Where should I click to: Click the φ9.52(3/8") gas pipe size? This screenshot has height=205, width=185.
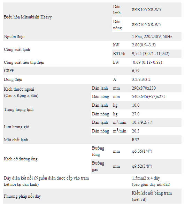click(142, 166)
